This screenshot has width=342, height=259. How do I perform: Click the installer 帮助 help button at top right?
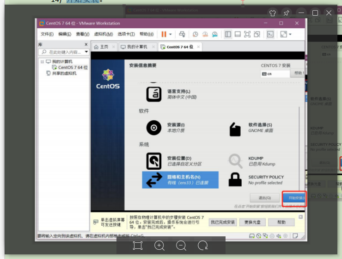(298, 73)
